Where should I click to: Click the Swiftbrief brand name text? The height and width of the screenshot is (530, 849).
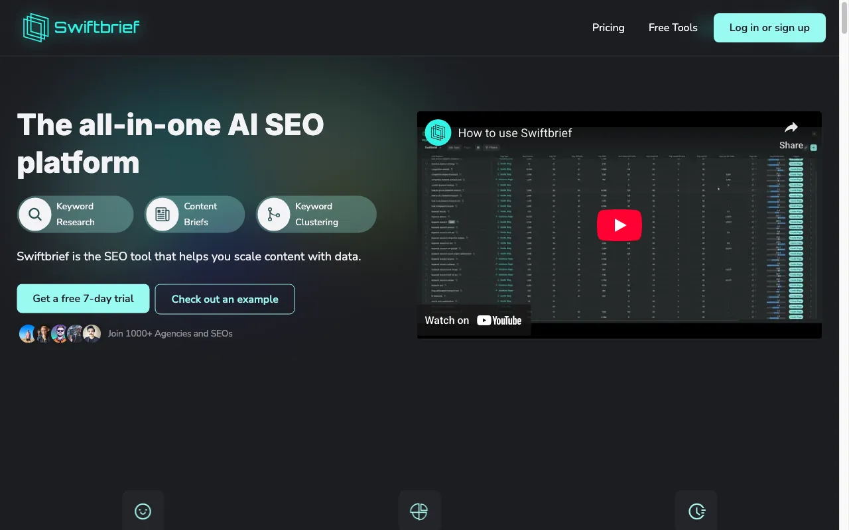pyautogui.click(x=97, y=27)
